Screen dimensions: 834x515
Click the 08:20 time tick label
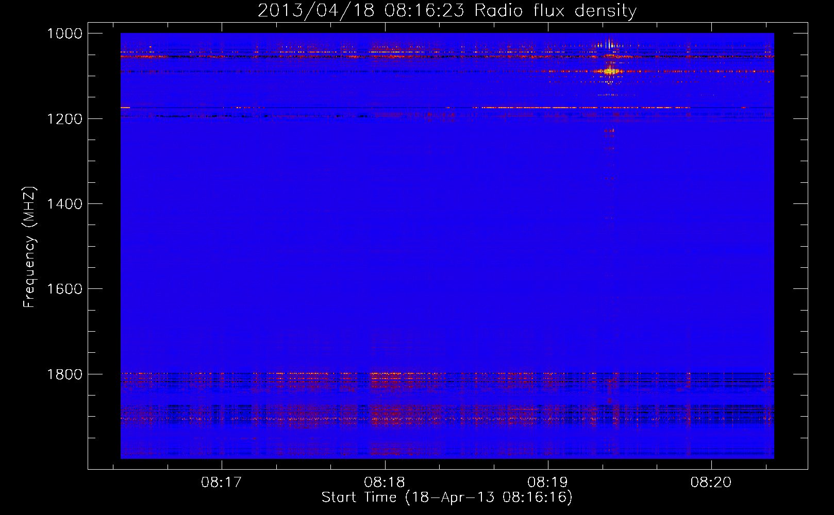(711, 483)
